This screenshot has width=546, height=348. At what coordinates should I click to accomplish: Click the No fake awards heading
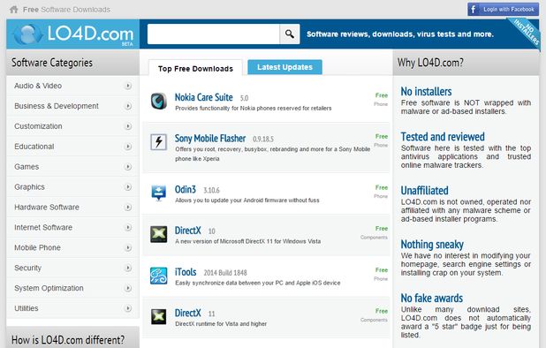(432, 299)
